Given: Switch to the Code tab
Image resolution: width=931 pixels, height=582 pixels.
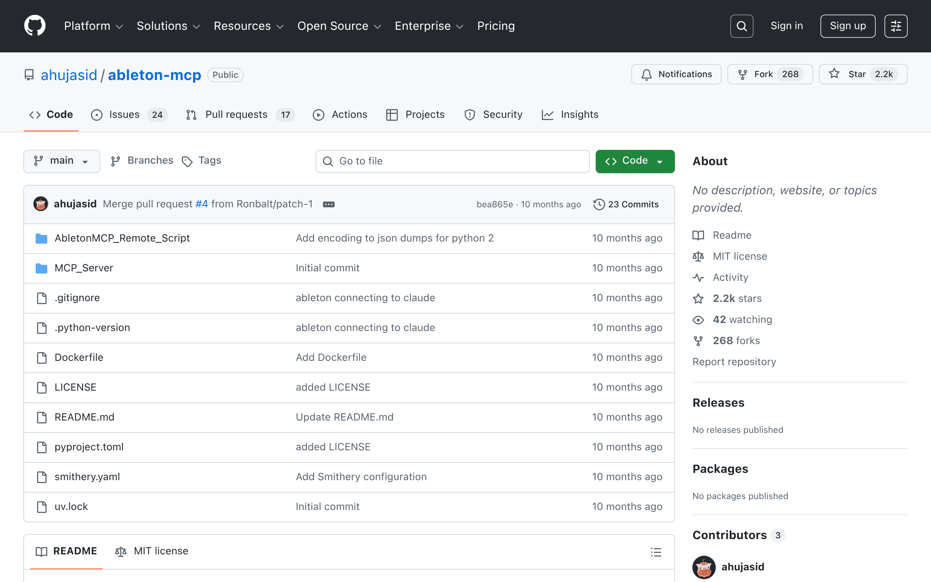Looking at the screenshot, I should pos(51,115).
